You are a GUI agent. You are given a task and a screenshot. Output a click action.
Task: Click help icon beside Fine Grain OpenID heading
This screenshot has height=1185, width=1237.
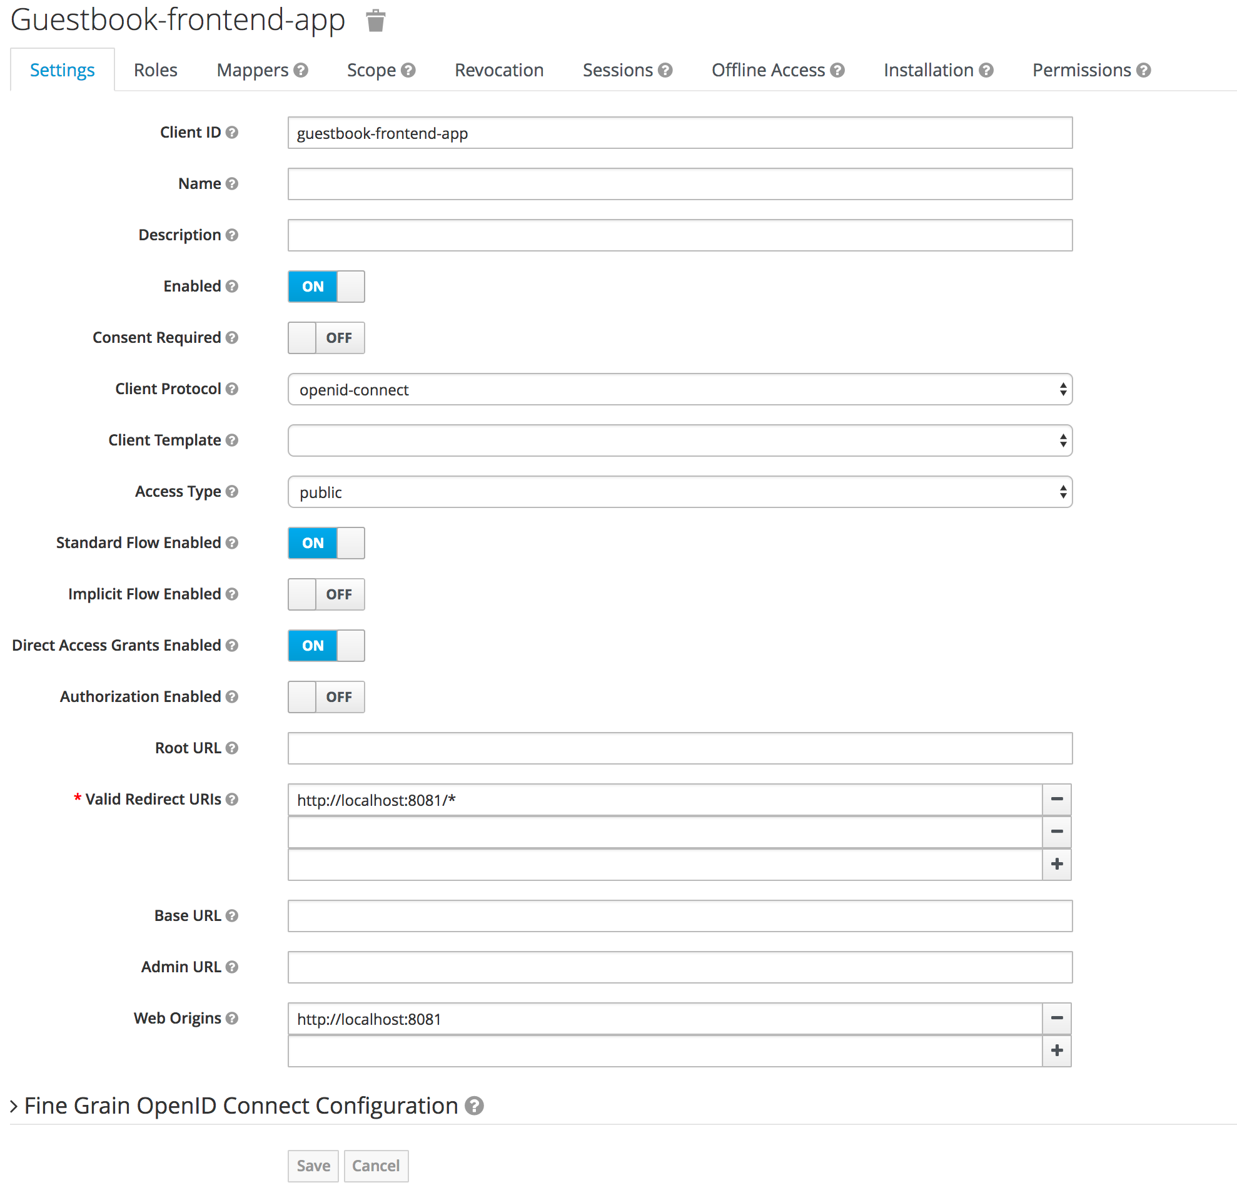pos(474,1106)
